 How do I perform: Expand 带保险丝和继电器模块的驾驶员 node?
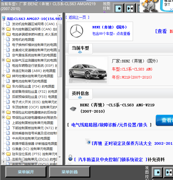3,117
